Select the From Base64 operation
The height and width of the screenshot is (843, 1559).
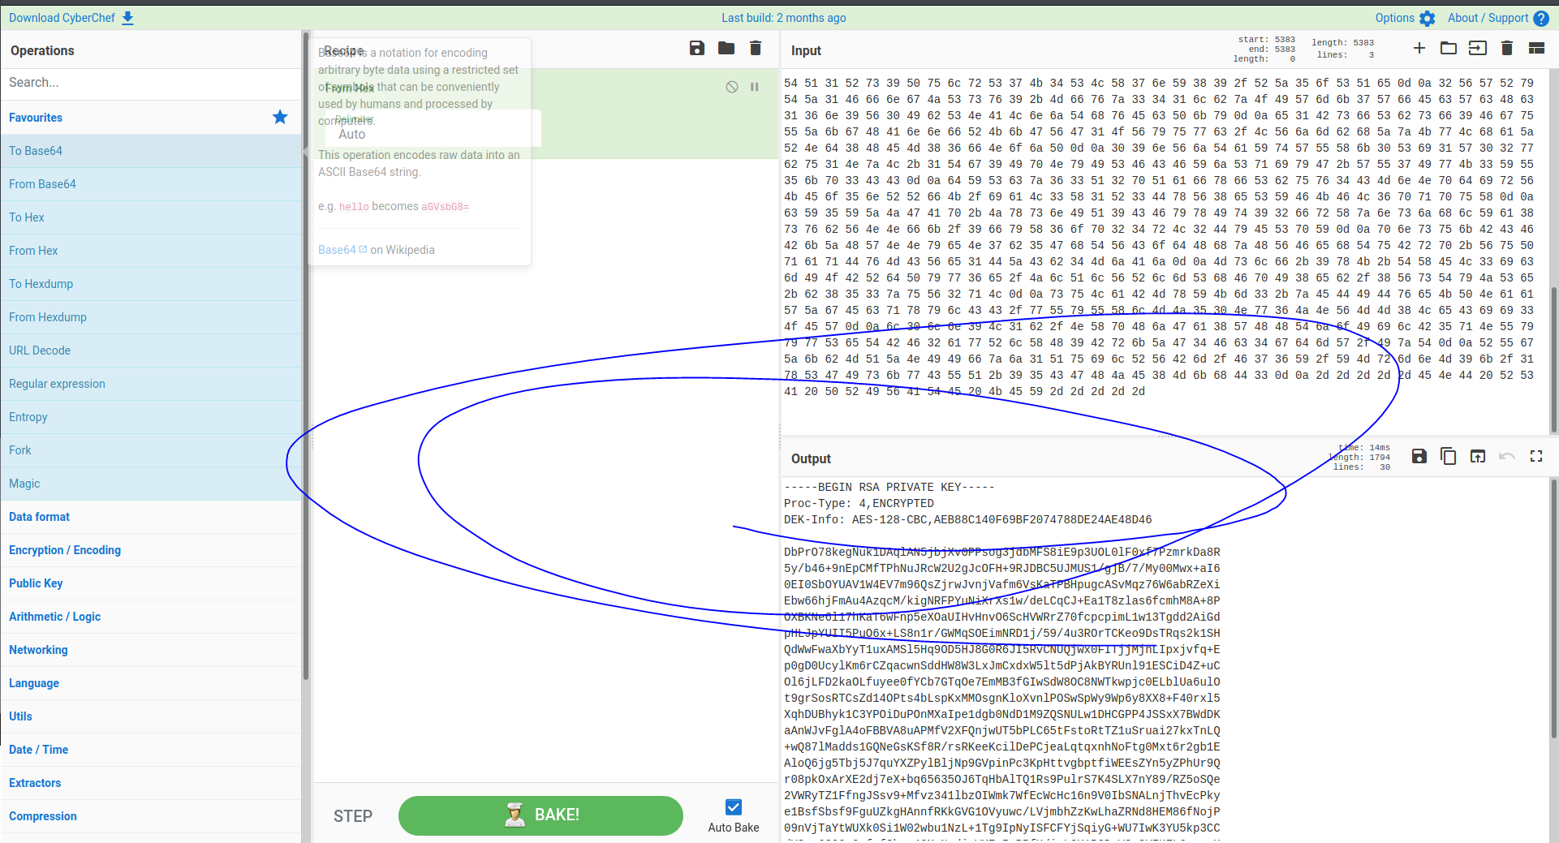151,184
